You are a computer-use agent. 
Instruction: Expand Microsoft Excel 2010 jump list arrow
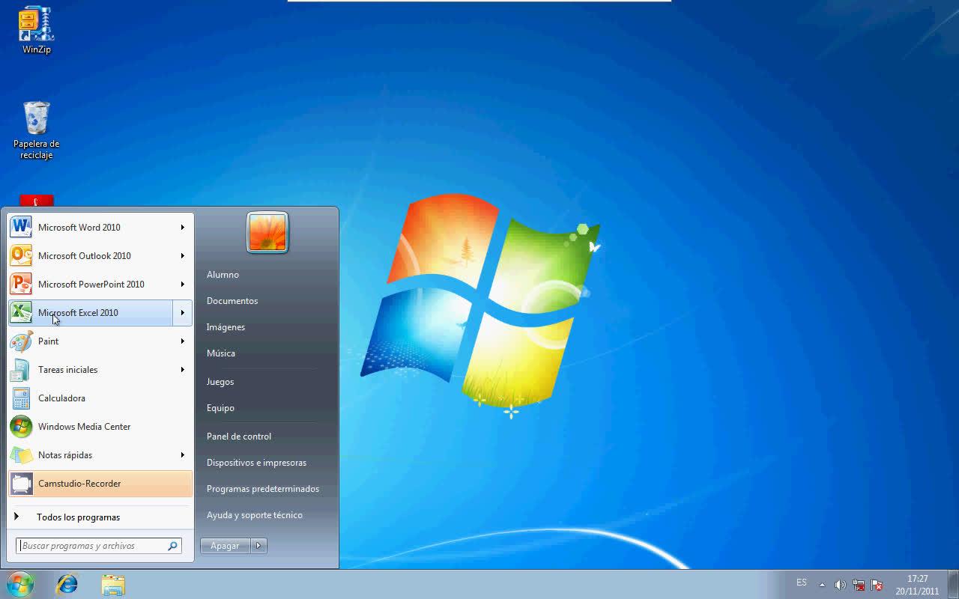tap(182, 312)
